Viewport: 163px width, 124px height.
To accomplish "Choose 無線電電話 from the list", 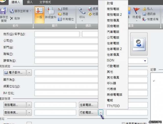I will (113, 95).
